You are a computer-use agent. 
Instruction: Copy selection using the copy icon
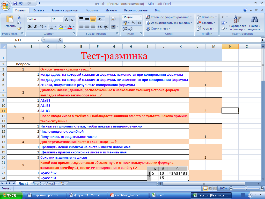tap(19, 23)
